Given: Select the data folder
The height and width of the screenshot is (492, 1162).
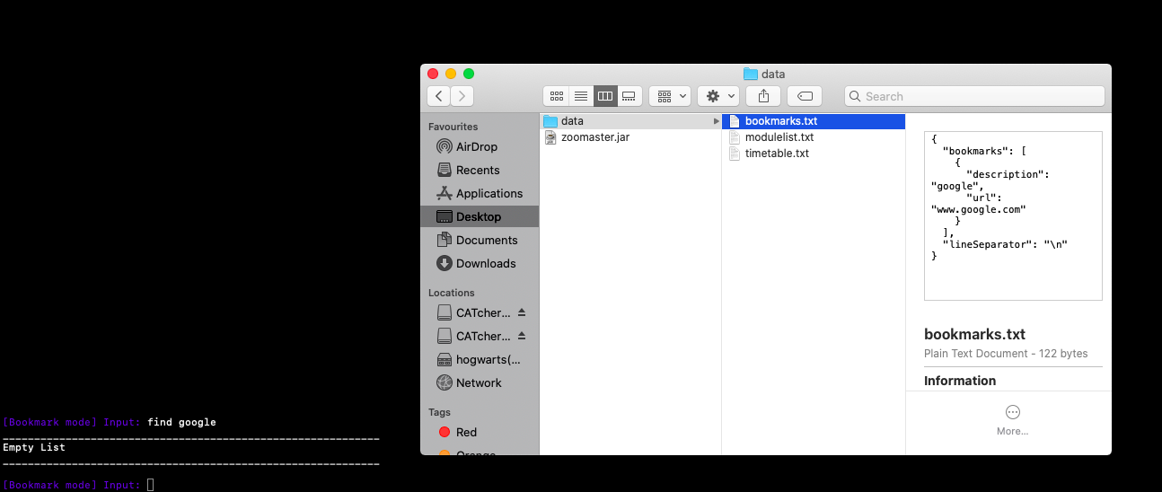Looking at the screenshot, I should point(630,121).
